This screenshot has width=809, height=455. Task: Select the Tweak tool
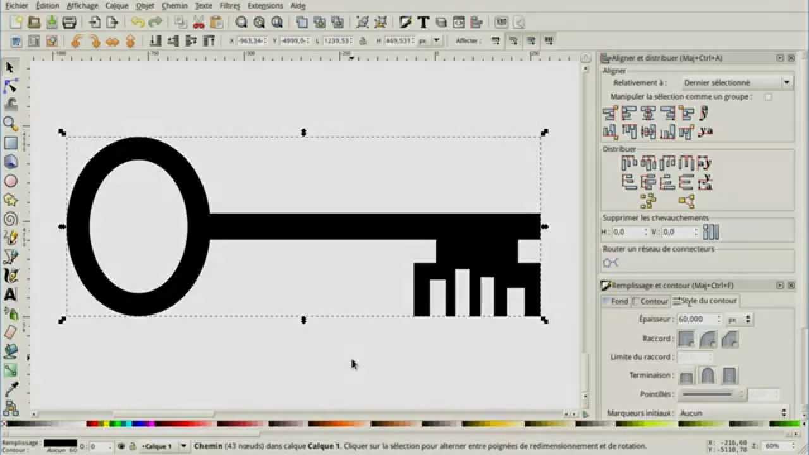tap(10, 104)
